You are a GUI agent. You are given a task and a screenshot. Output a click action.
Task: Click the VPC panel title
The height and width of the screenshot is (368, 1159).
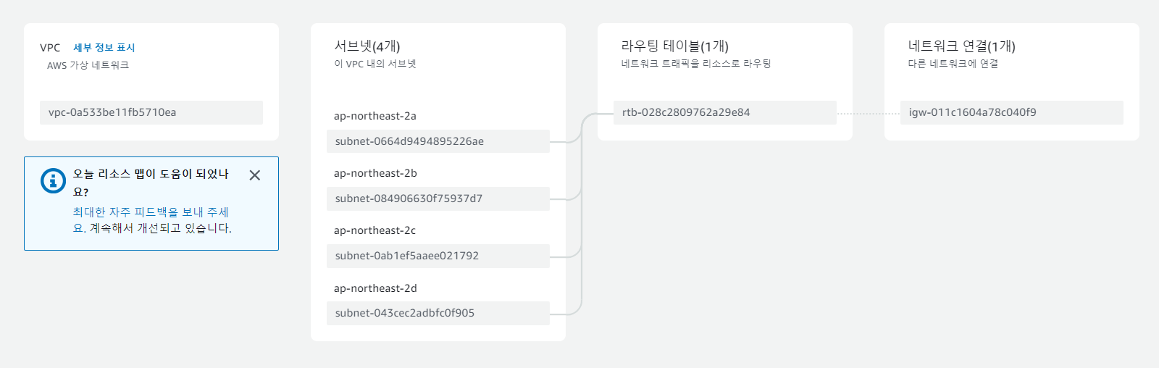point(50,48)
